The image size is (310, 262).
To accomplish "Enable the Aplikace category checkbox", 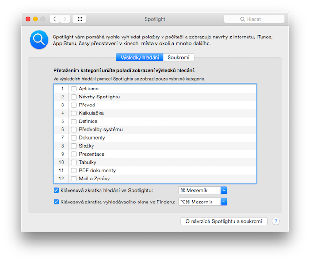I will (x=74, y=89).
